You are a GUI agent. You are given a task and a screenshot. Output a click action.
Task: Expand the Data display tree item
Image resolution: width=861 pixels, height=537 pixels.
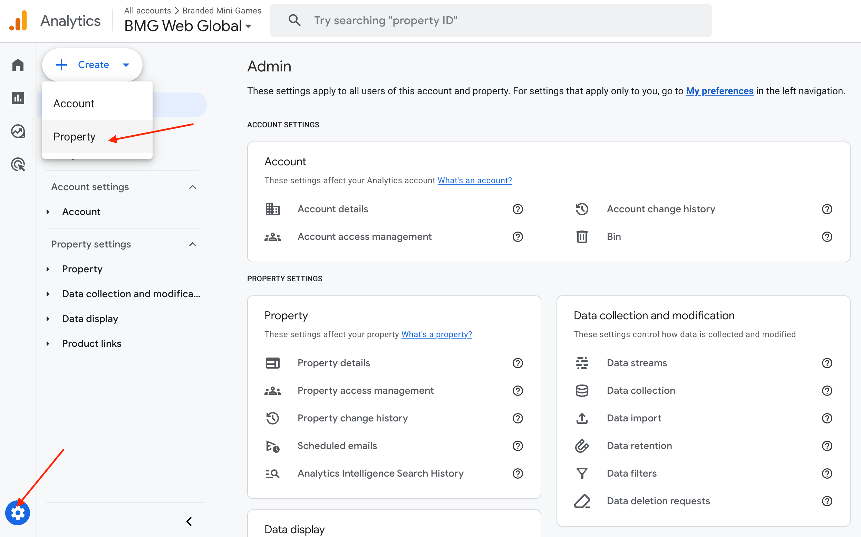48,319
